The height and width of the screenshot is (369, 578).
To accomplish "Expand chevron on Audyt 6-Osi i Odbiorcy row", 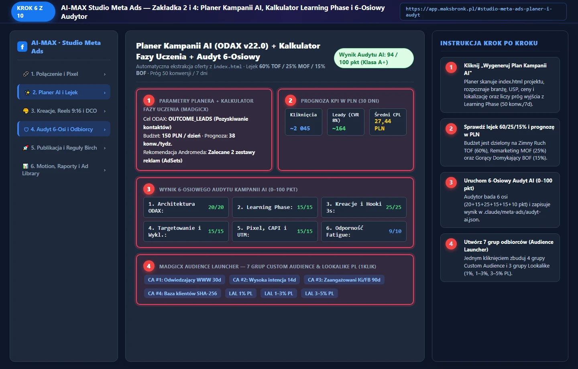I will coord(105,130).
